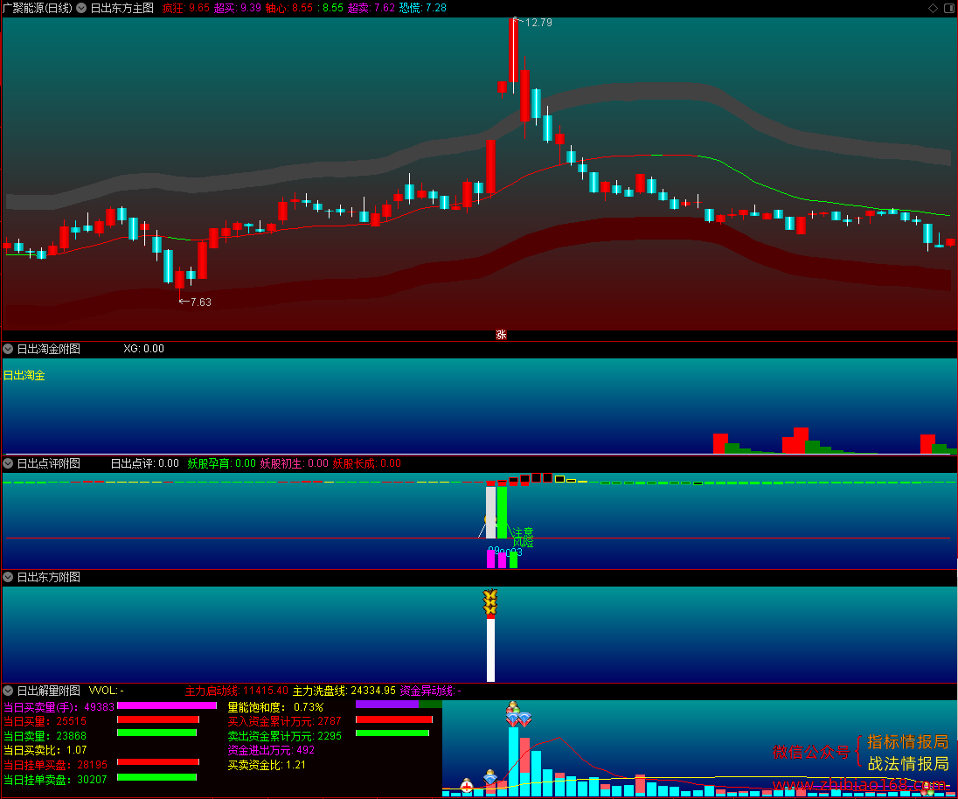
Task: Click the red 涨 marker below main chart
Action: (x=501, y=334)
